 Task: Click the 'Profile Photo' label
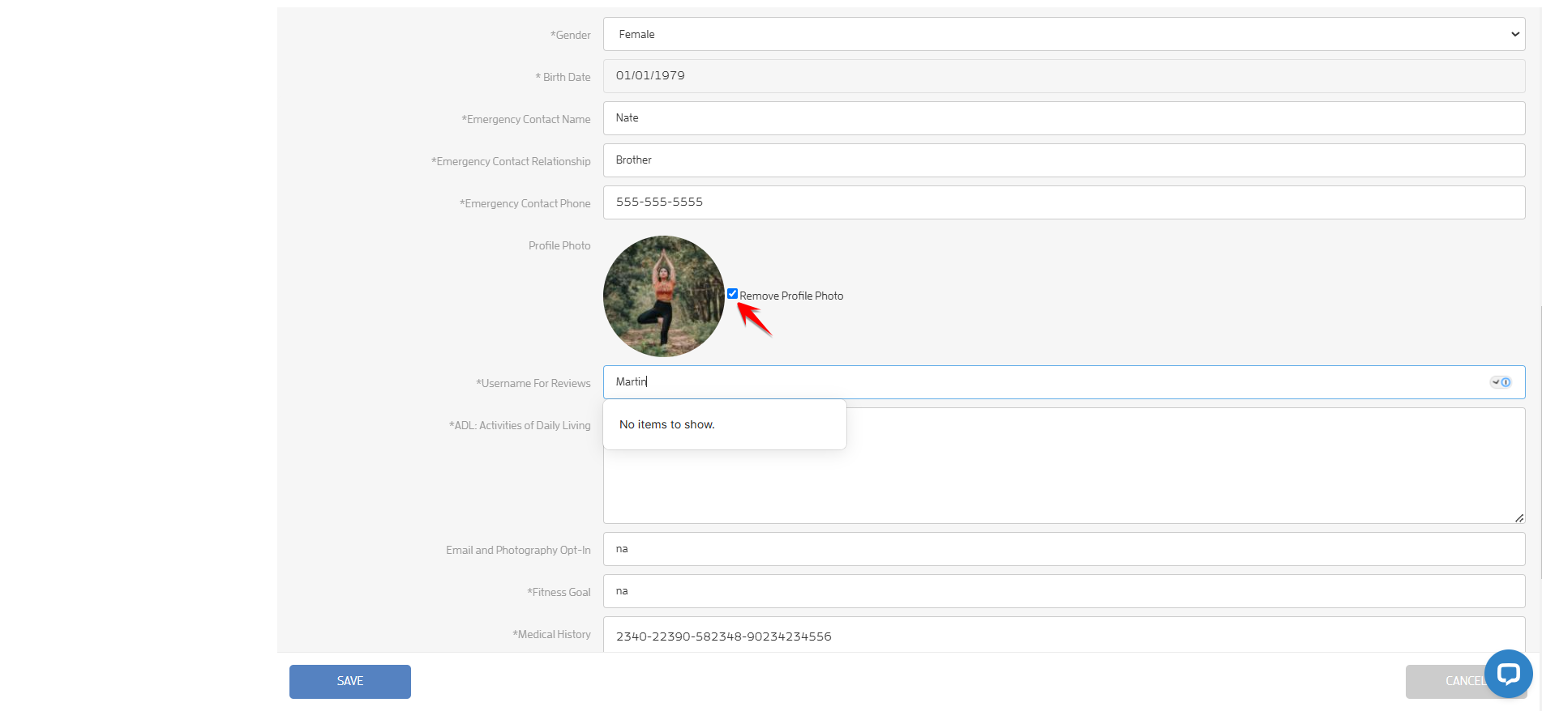(x=559, y=245)
